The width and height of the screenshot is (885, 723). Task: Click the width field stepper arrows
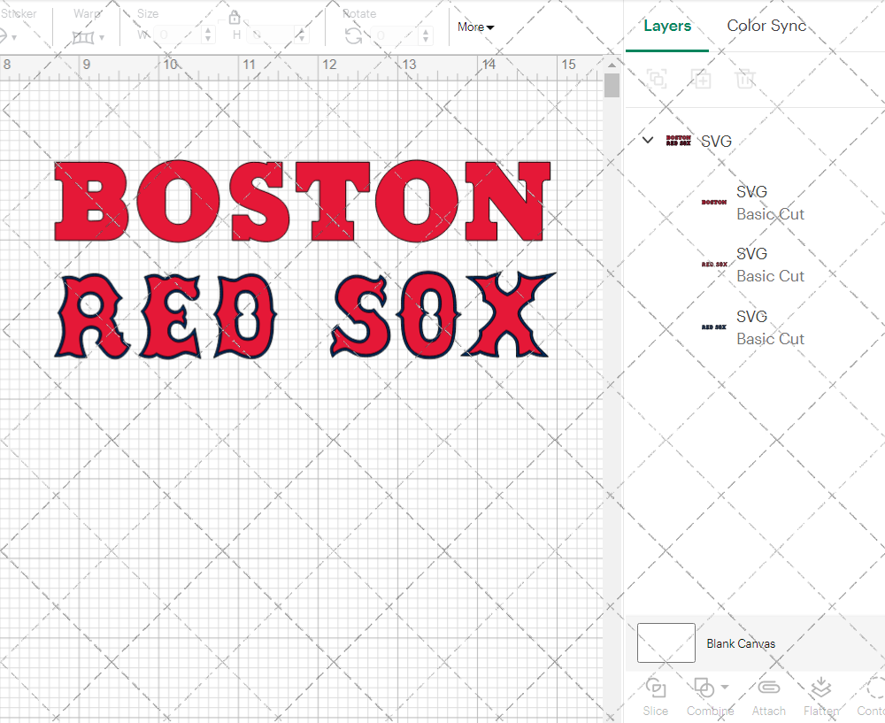coord(208,35)
